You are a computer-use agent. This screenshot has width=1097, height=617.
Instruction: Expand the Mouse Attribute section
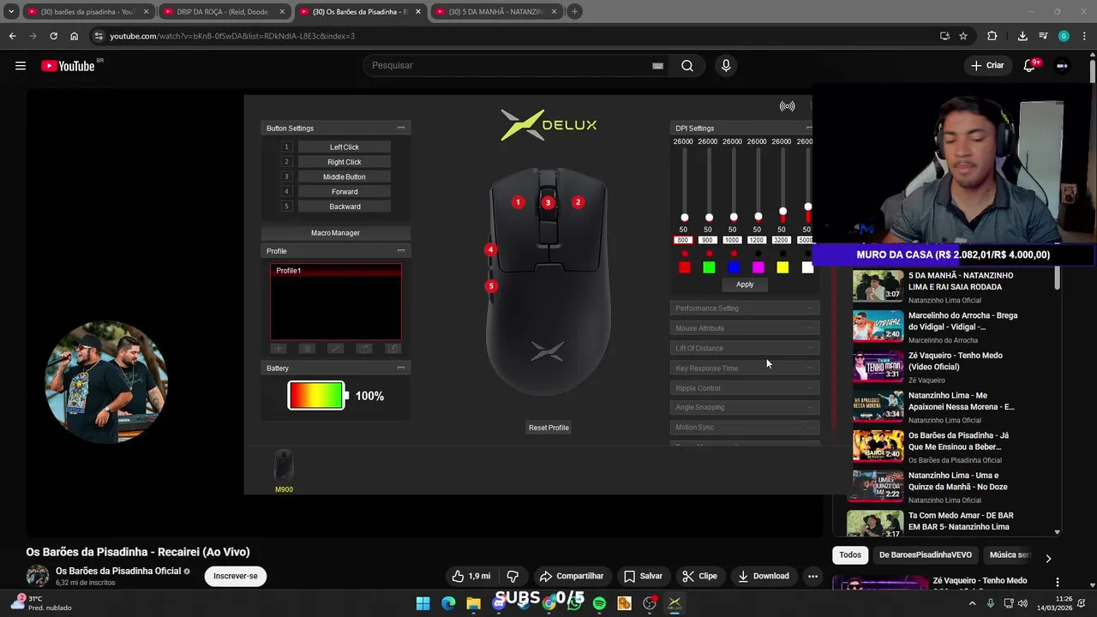coord(744,328)
